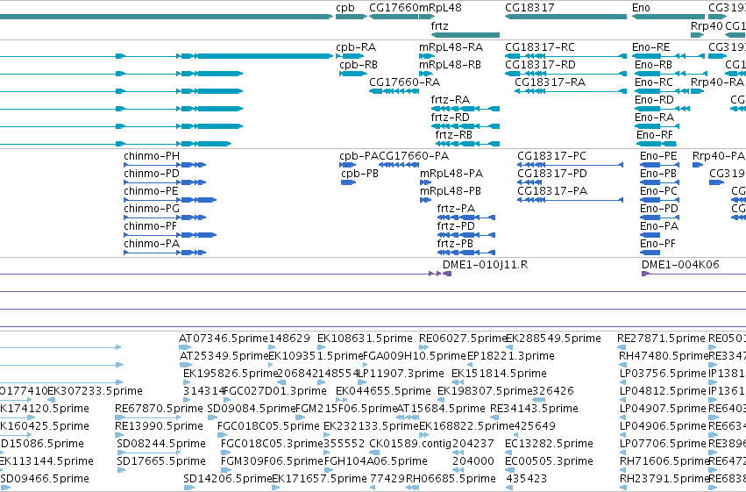Screen dimensions: 746x492
Task: Click the CK01589.contig EST label
Action: pos(410,444)
